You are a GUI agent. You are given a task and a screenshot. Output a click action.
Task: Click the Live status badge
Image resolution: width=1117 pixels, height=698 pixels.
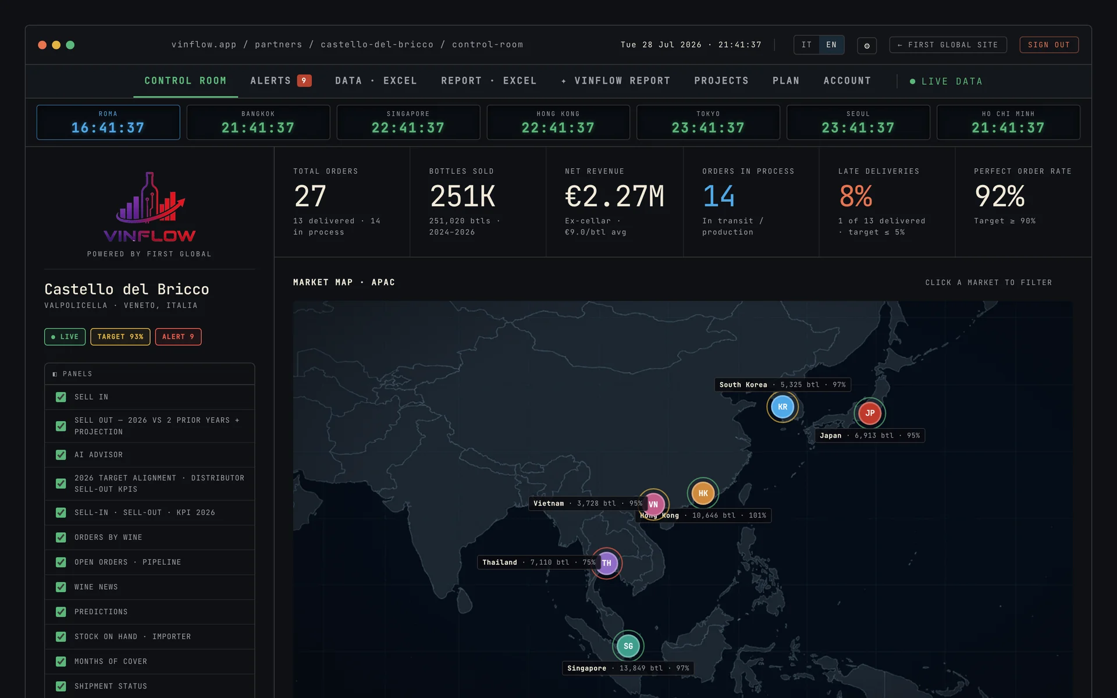[x=65, y=337]
